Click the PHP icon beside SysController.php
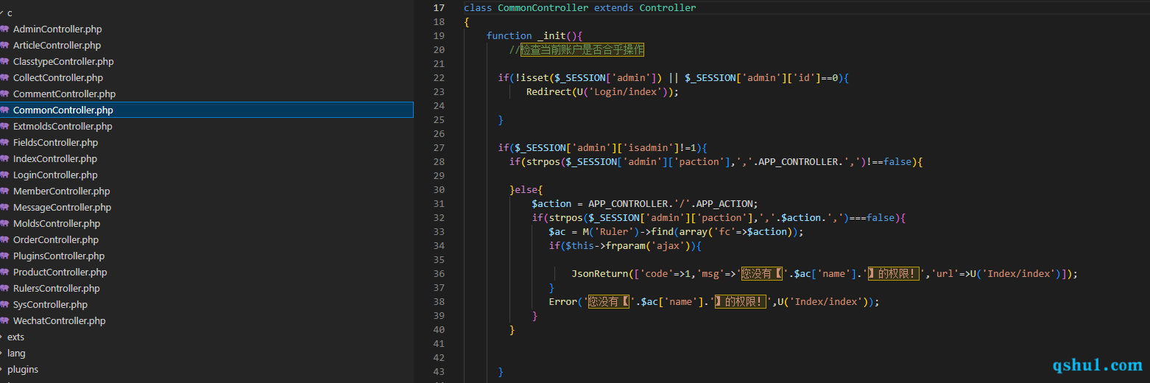1150x383 pixels. point(4,305)
